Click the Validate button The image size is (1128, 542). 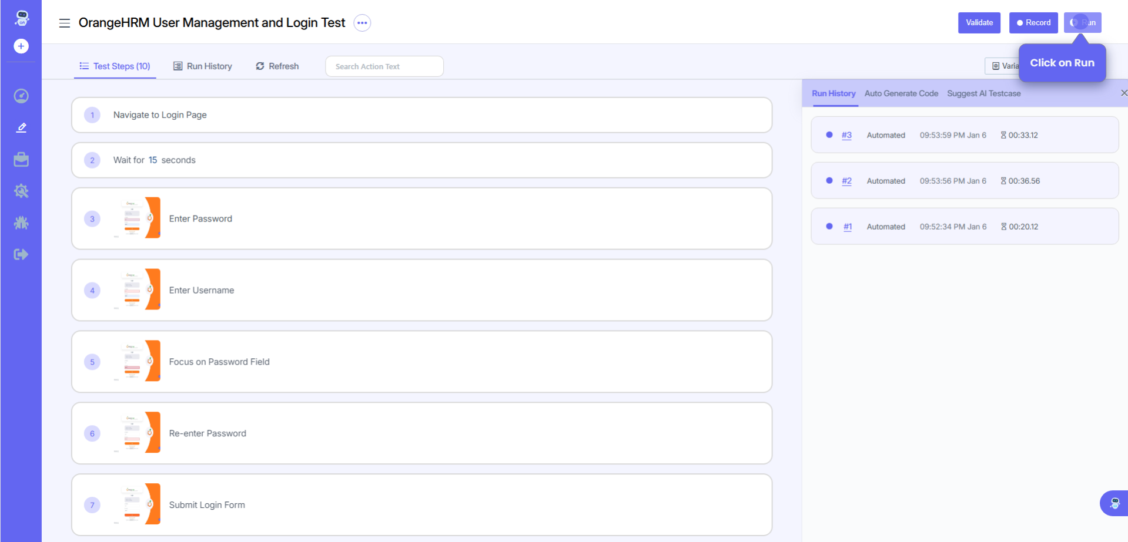pos(979,23)
